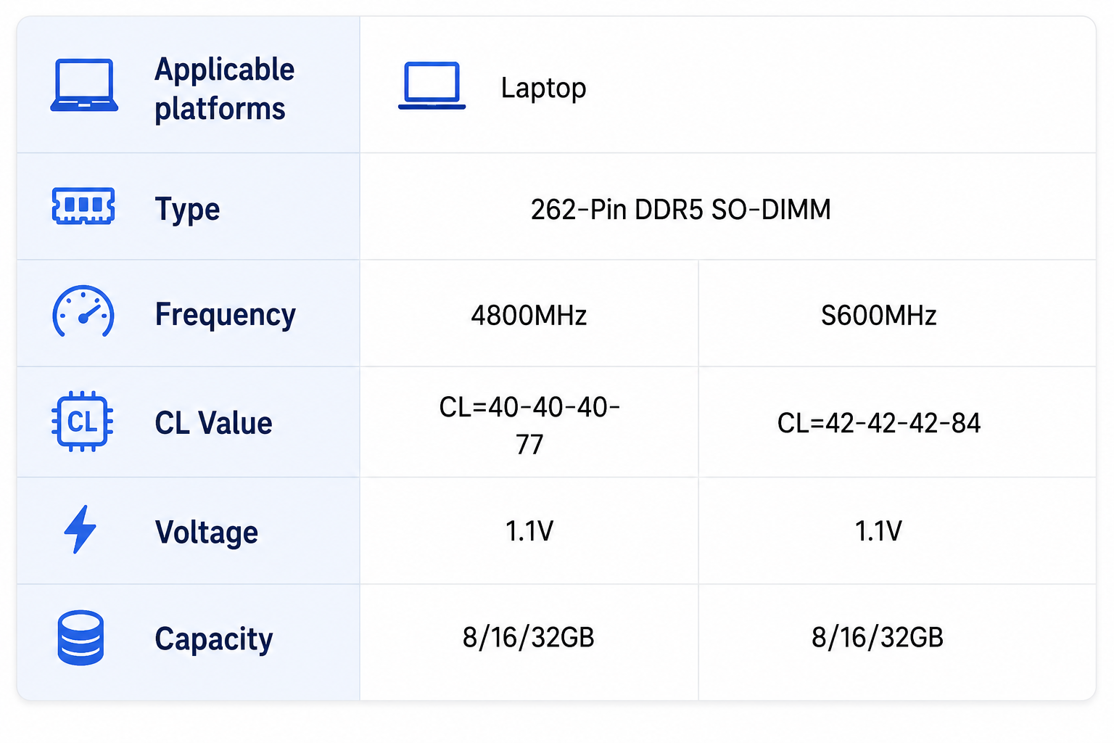Screen dimensions: 1114x743
Task: Click the speedometer icon beside Frequency
Action: 83,312
